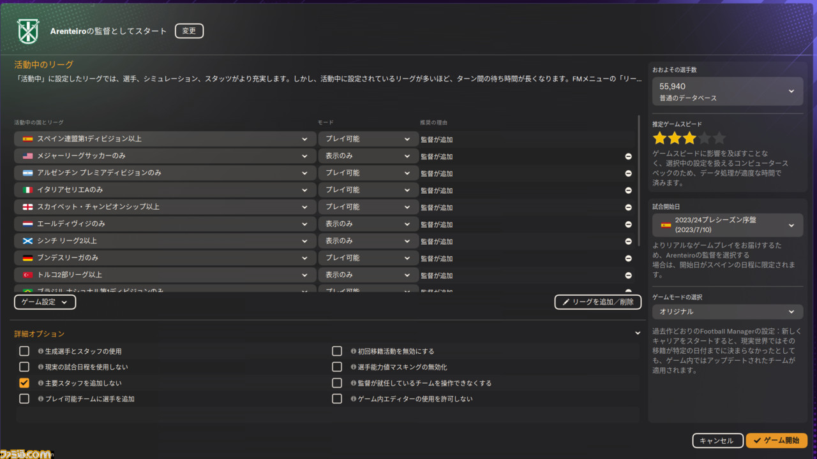This screenshot has width=817, height=459.
Task: Click the Arenteiro club crest icon
Action: click(27, 31)
